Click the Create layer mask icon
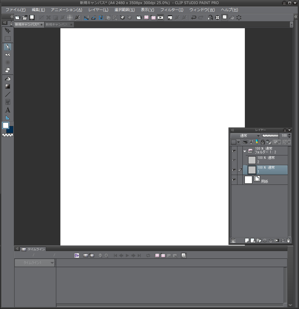 coord(276,240)
